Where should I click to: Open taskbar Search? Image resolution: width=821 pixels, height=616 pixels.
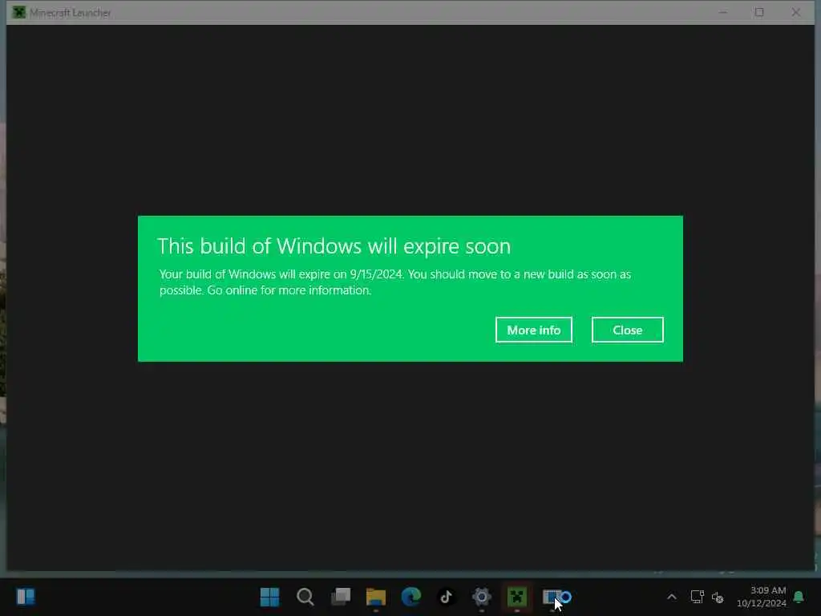click(305, 597)
